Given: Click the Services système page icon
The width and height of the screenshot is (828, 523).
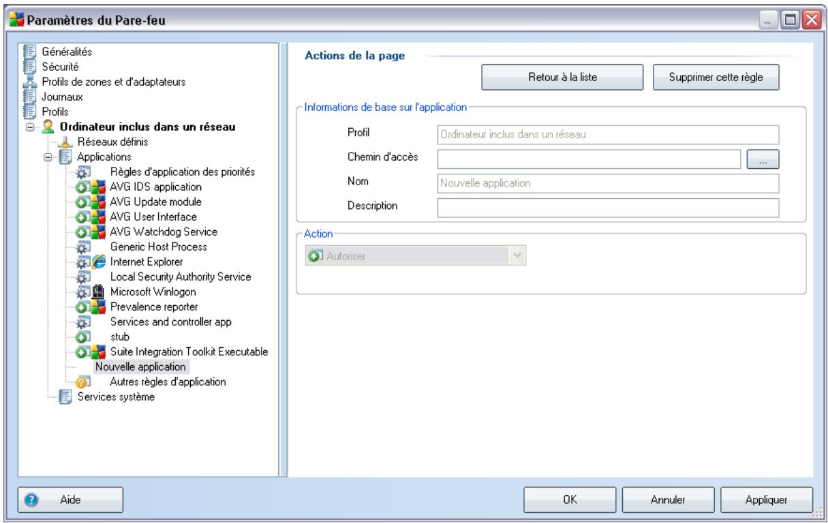Looking at the screenshot, I should click(x=66, y=396).
